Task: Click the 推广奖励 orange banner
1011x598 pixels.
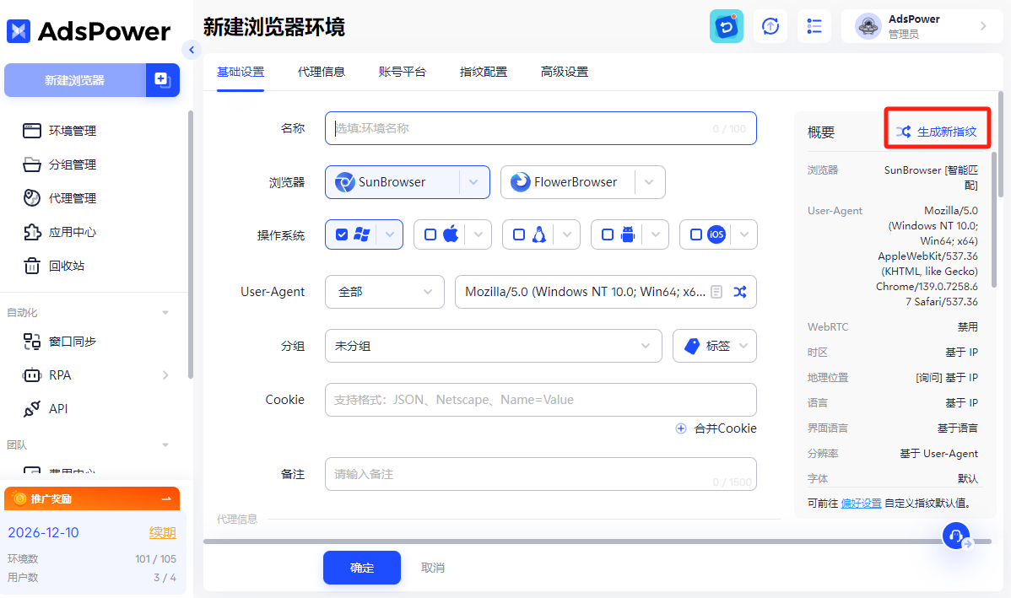Action: (91, 498)
